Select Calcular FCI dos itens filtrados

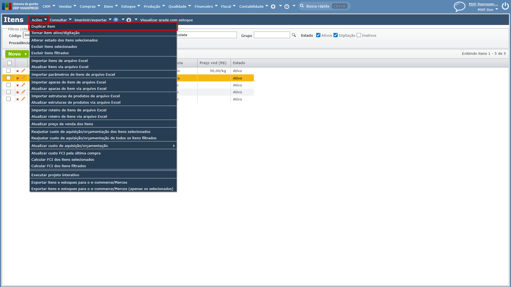[x=103, y=166]
